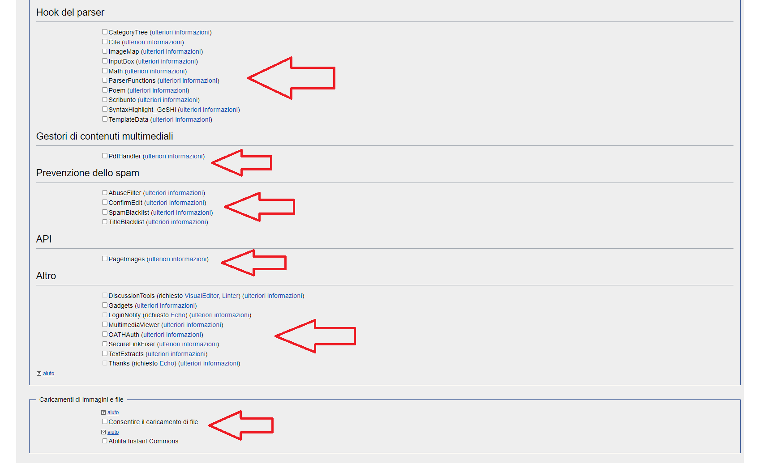Viewport: 759px width, 463px height.
Task: Enable the Scribunto extension
Action: tap(104, 100)
